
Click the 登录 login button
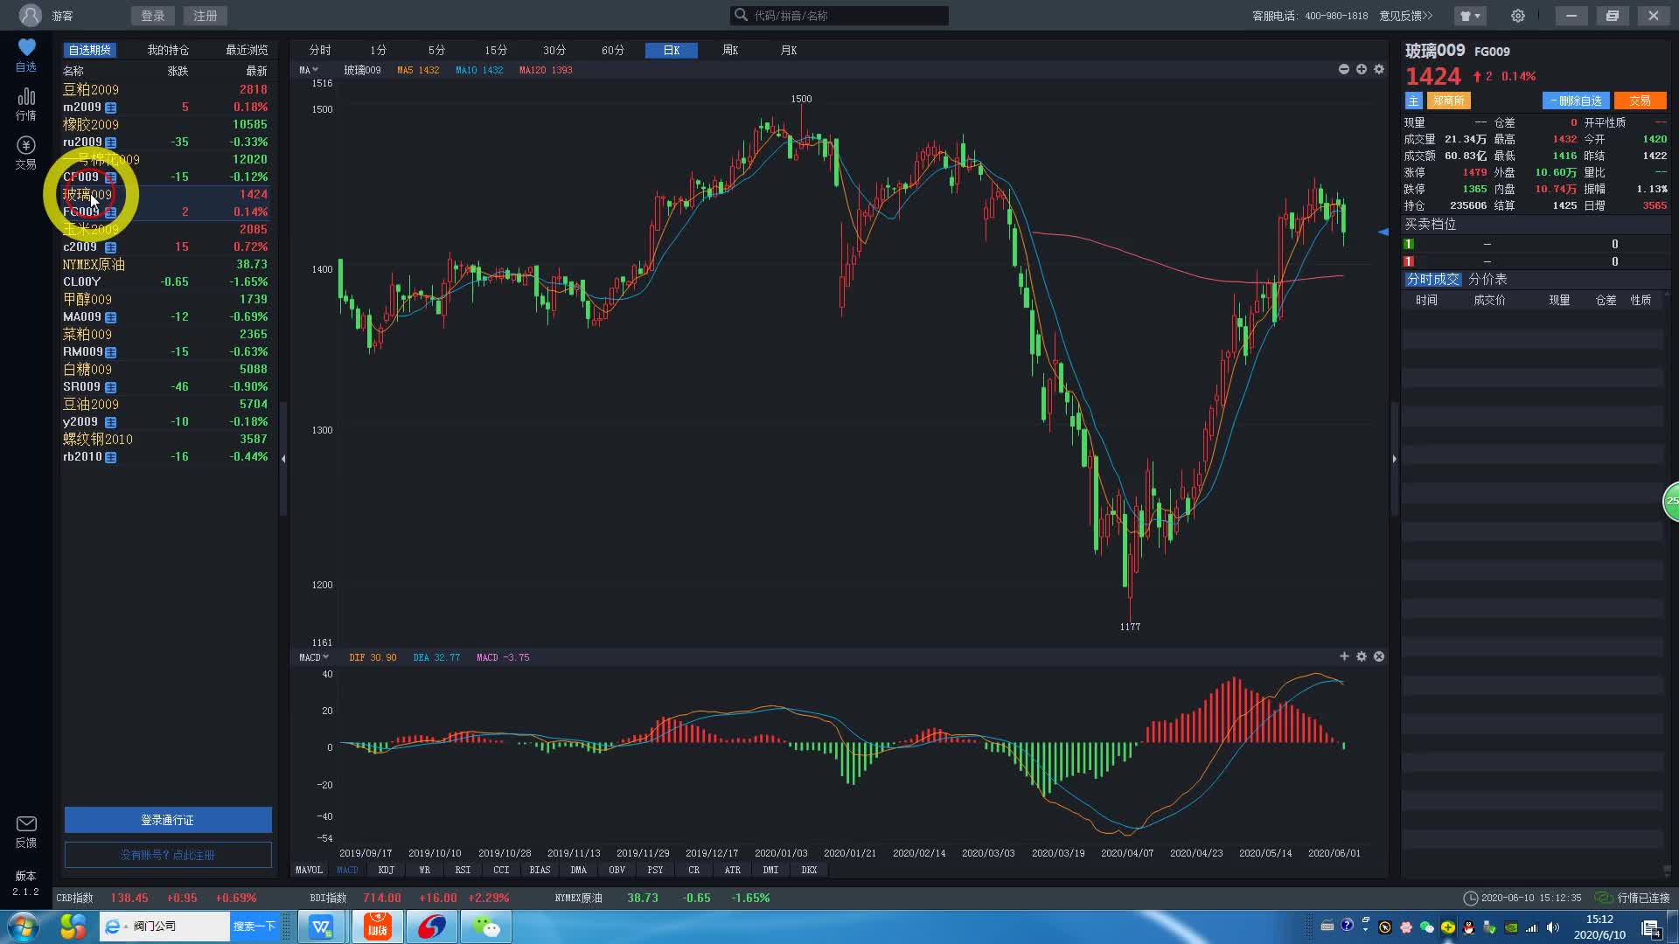click(x=152, y=16)
